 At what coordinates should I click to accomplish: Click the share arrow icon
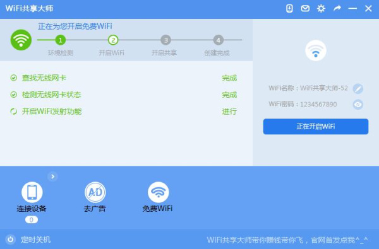point(337,8)
